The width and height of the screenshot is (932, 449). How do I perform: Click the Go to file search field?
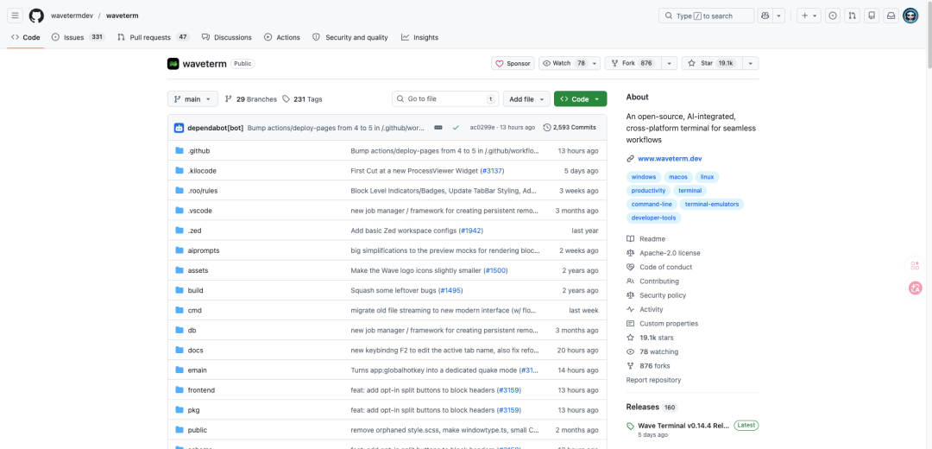tap(445, 99)
